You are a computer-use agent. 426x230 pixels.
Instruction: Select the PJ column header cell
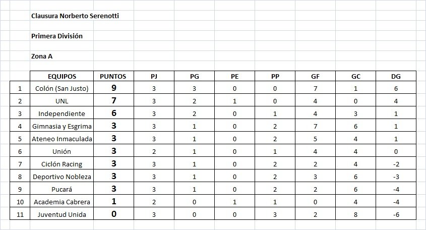(x=153, y=76)
